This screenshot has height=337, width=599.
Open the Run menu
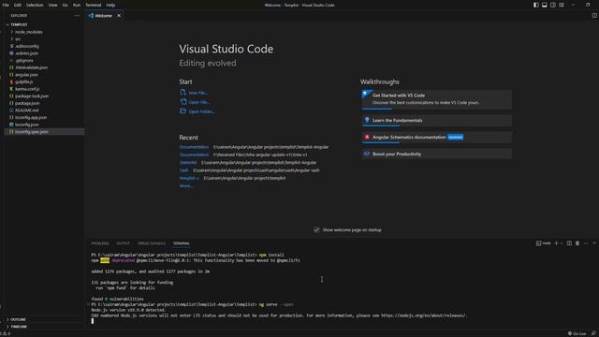pyautogui.click(x=77, y=5)
